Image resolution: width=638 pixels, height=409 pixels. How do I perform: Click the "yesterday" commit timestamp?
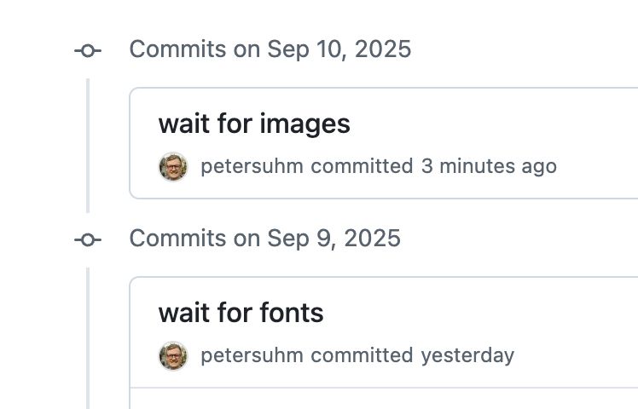click(467, 355)
